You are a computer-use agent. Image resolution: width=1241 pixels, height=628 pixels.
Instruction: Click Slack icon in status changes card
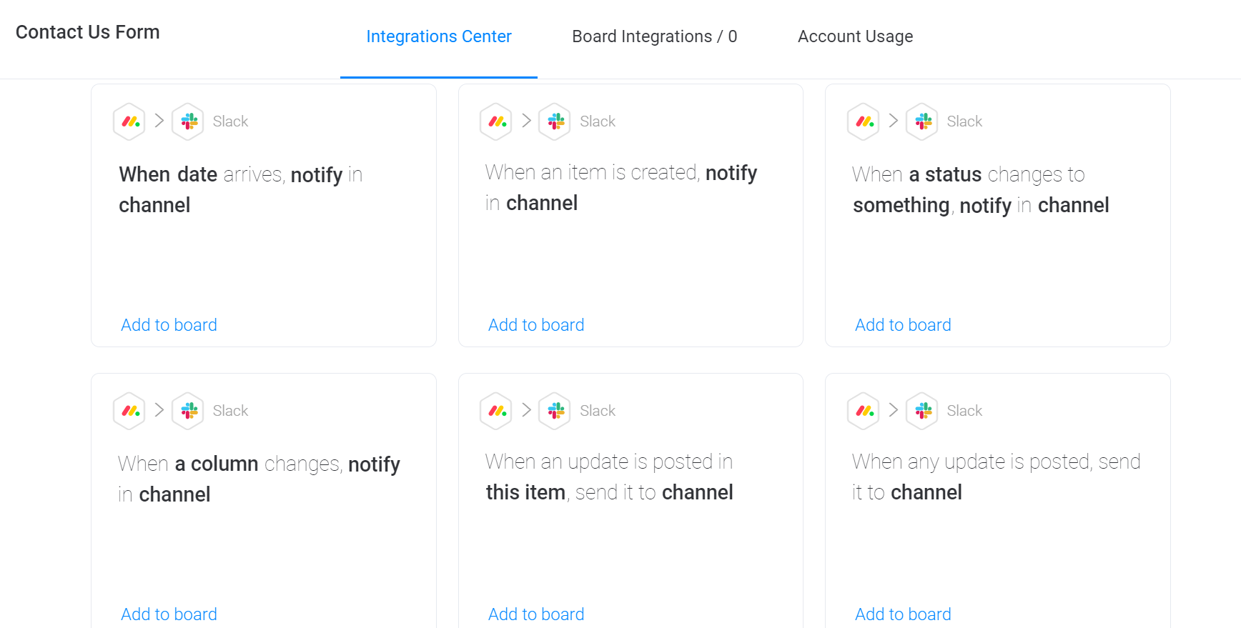click(x=922, y=121)
